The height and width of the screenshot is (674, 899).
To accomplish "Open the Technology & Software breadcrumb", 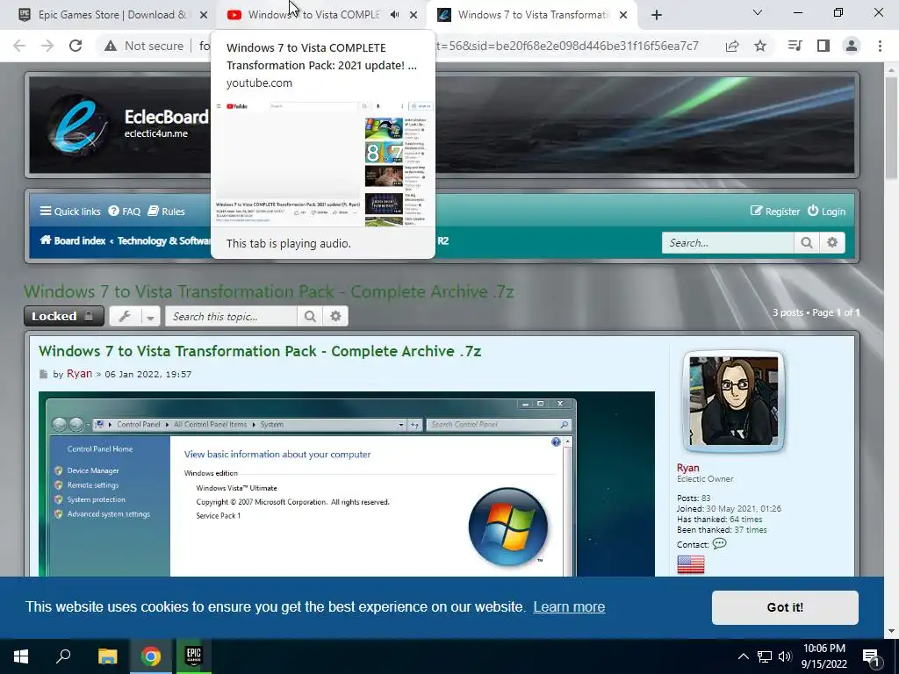I will pos(163,240).
